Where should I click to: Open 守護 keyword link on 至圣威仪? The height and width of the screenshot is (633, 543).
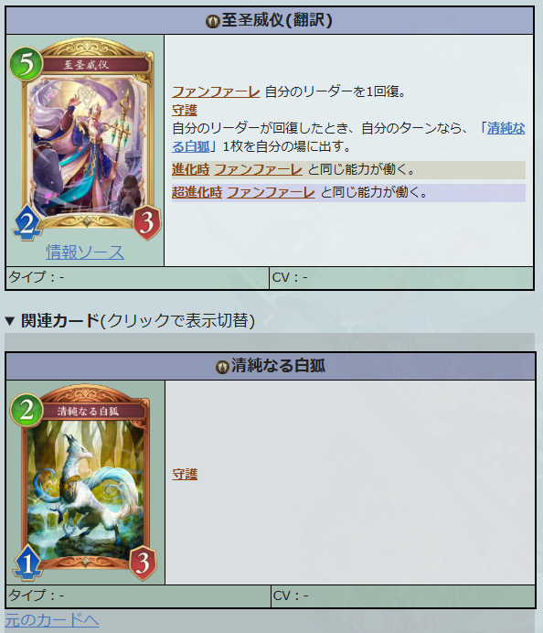(x=185, y=110)
